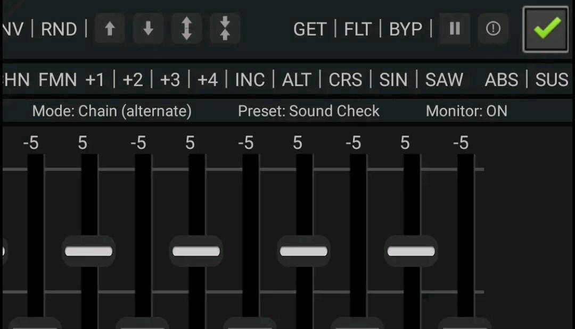Select the ALT alternate pattern option
Image resolution: width=575 pixels, height=329 pixels.
(x=297, y=79)
